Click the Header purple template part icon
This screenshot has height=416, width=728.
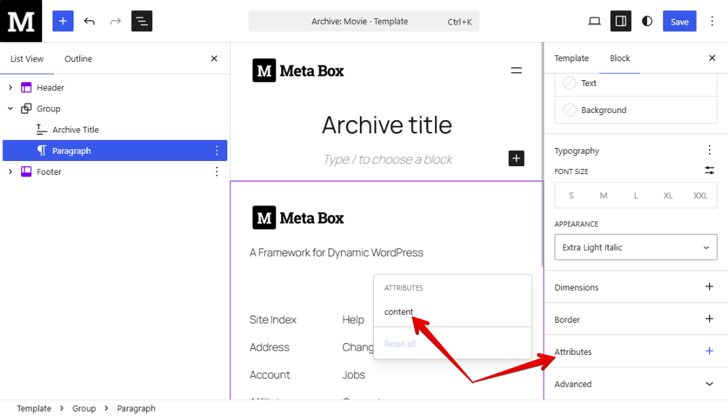click(26, 87)
